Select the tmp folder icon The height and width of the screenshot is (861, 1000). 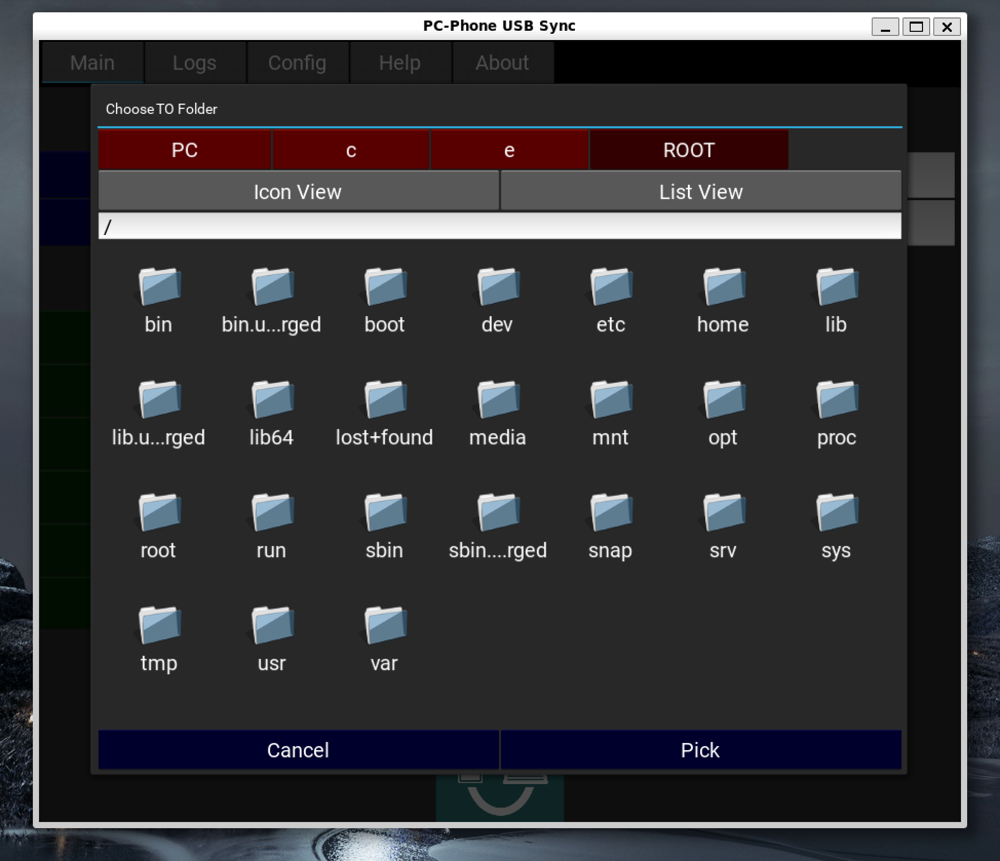point(159,625)
